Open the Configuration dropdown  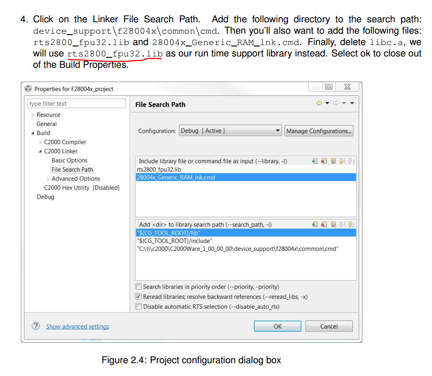pyautogui.click(x=277, y=131)
